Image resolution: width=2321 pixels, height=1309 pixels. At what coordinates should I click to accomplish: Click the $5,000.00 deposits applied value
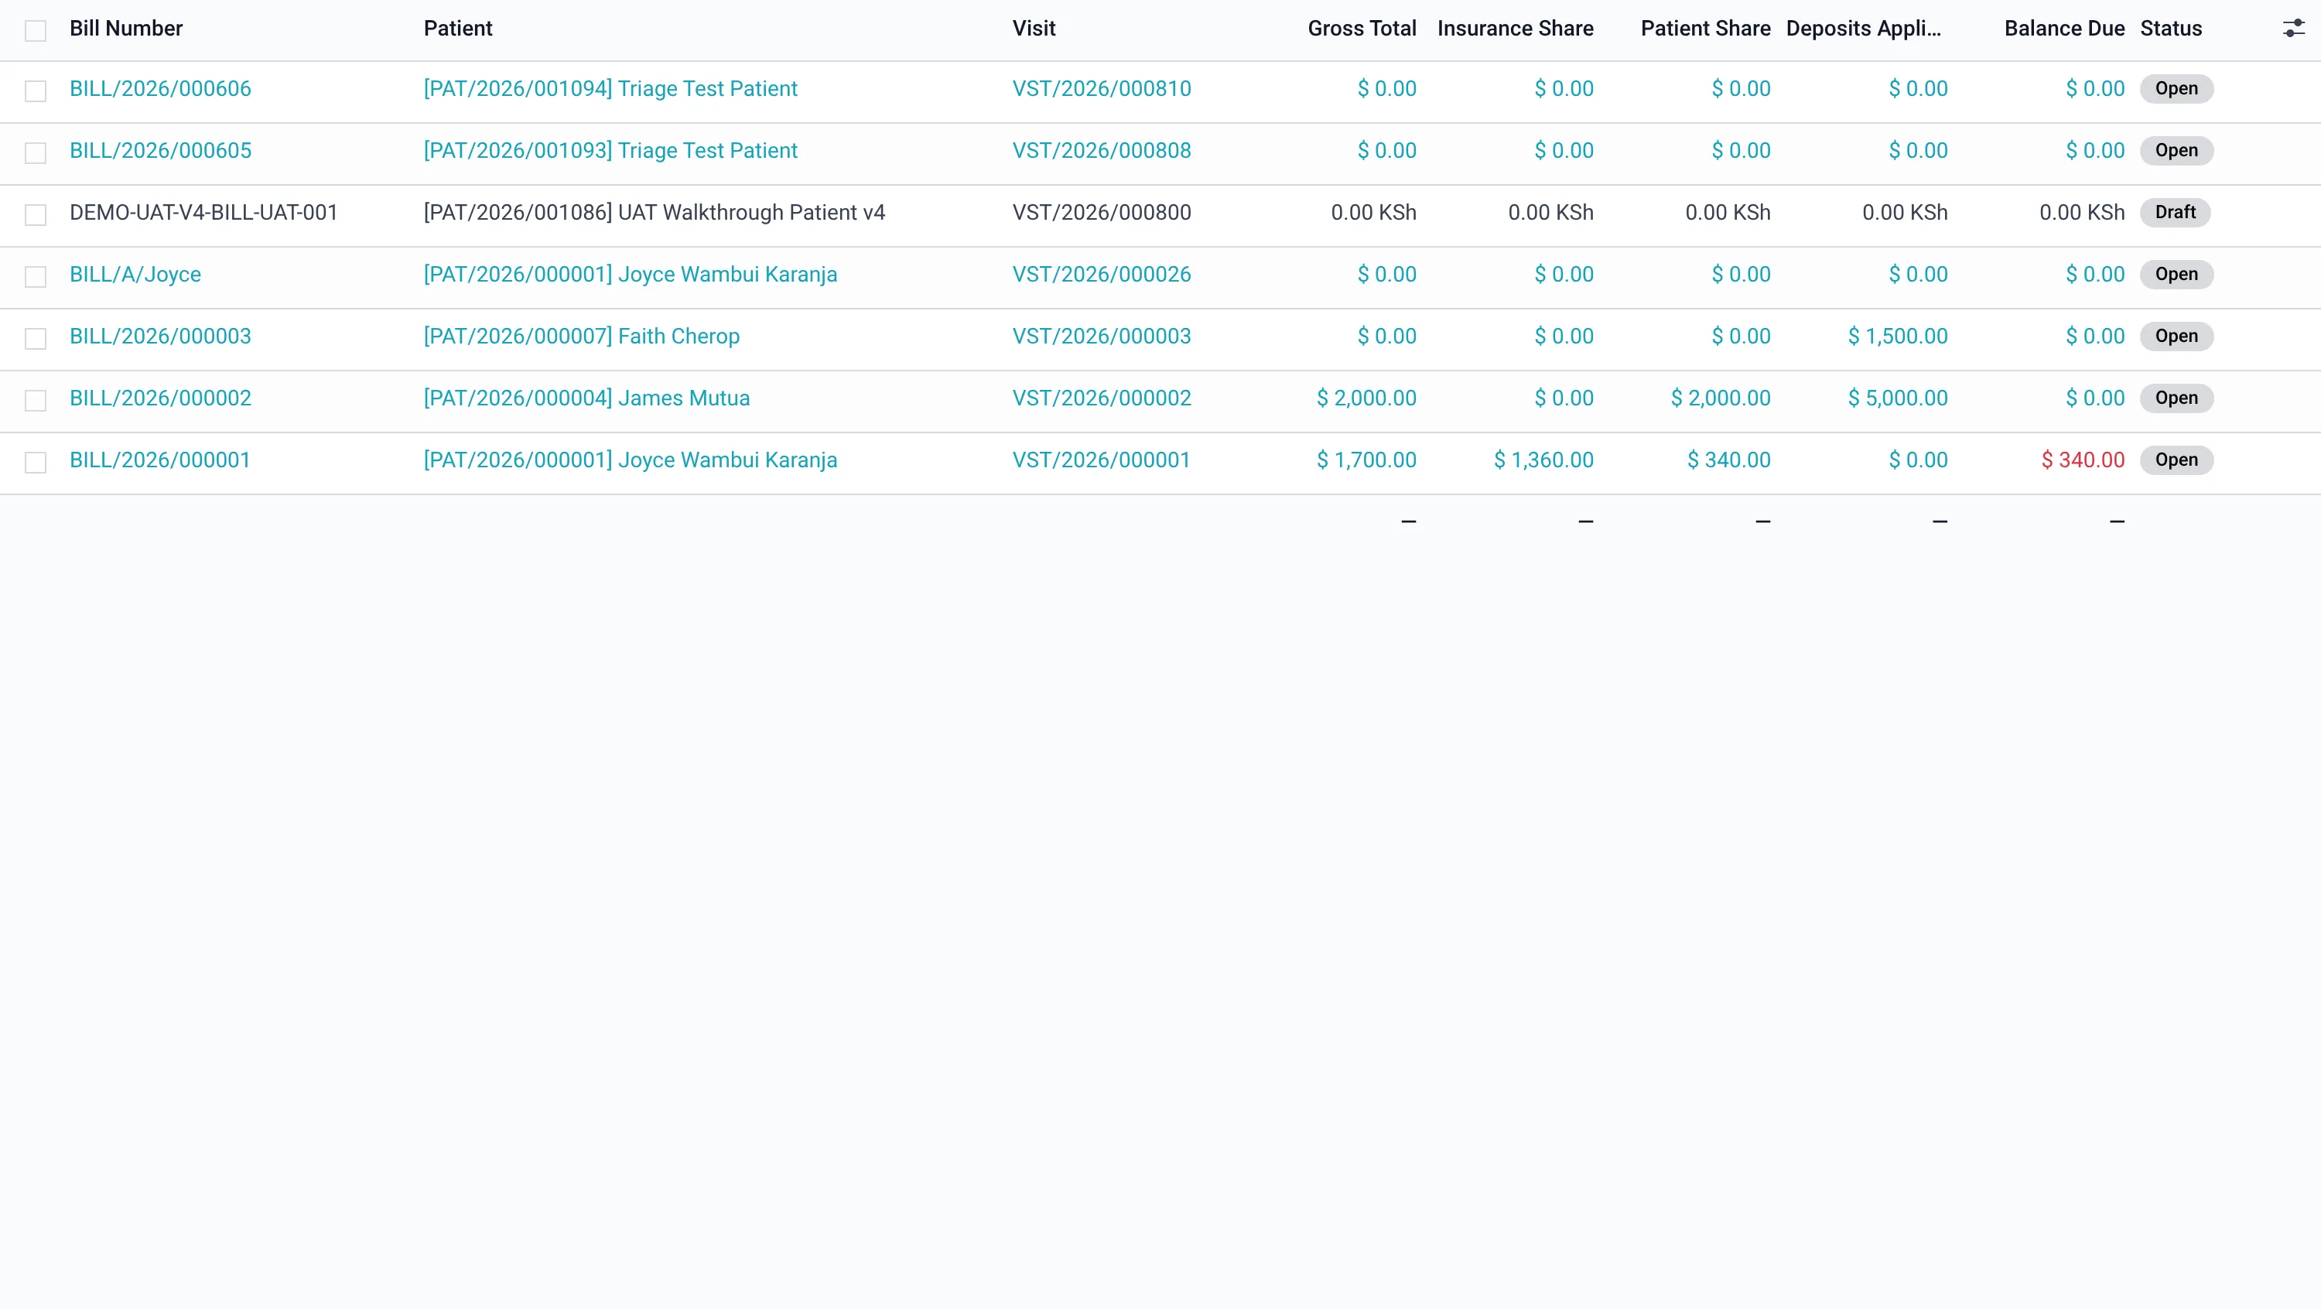click(x=1896, y=398)
